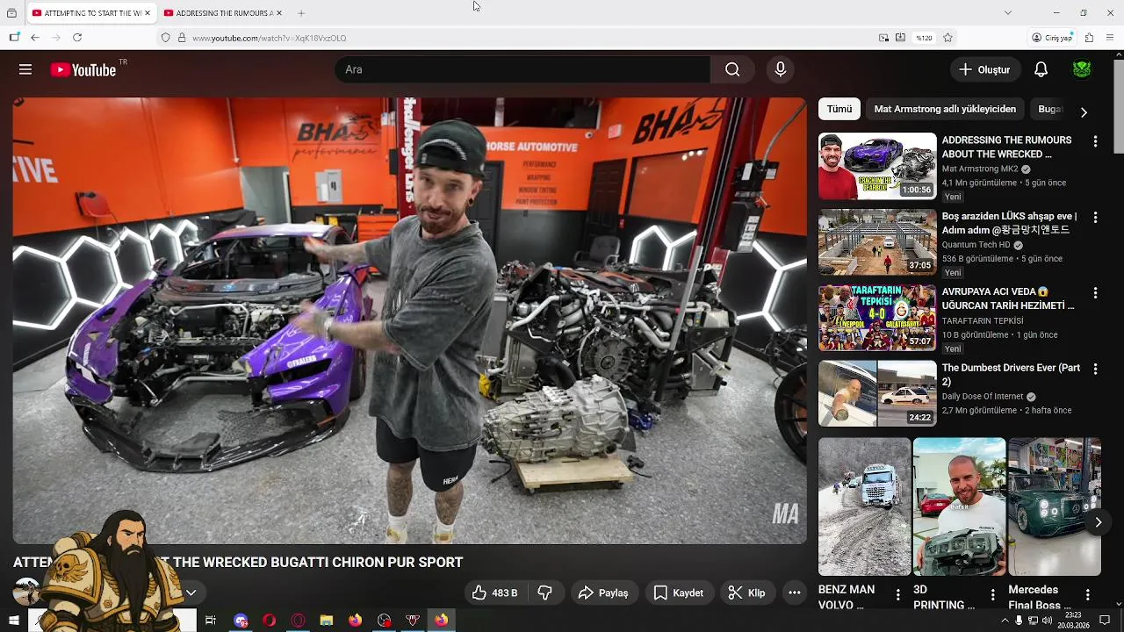This screenshot has height=632, width=1124.
Task: Close the ATTEMPTING TO START tab
Action: pyautogui.click(x=148, y=13)
